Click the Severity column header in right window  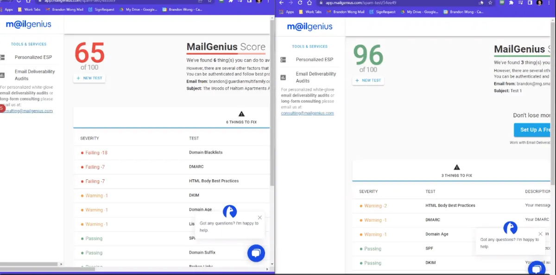pyautogui.click(x=368, y=191)
